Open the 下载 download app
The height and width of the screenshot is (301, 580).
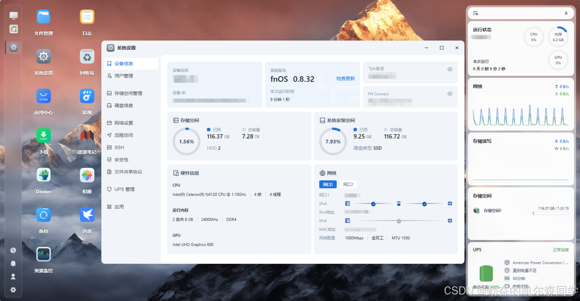pos(44,136)
